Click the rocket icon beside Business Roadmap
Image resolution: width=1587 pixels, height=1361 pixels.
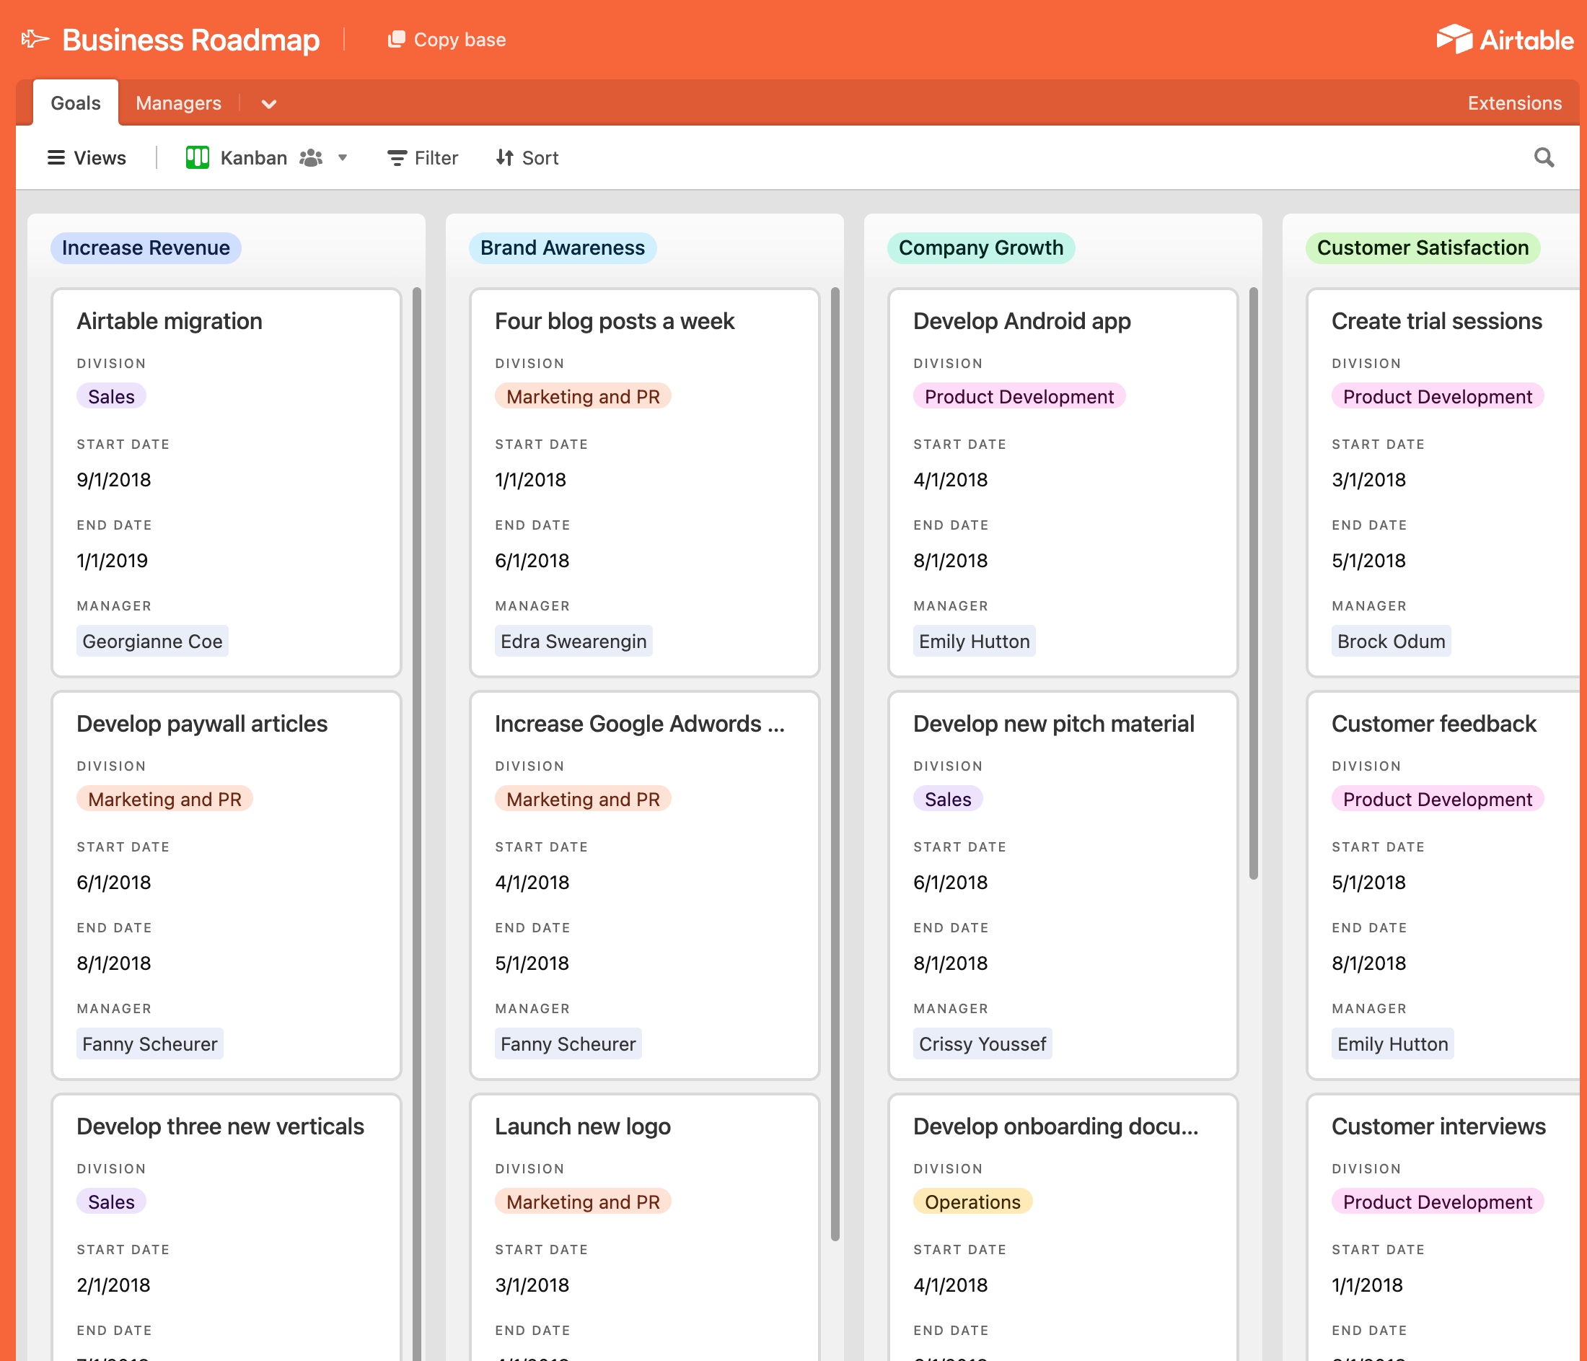point(35,39)
